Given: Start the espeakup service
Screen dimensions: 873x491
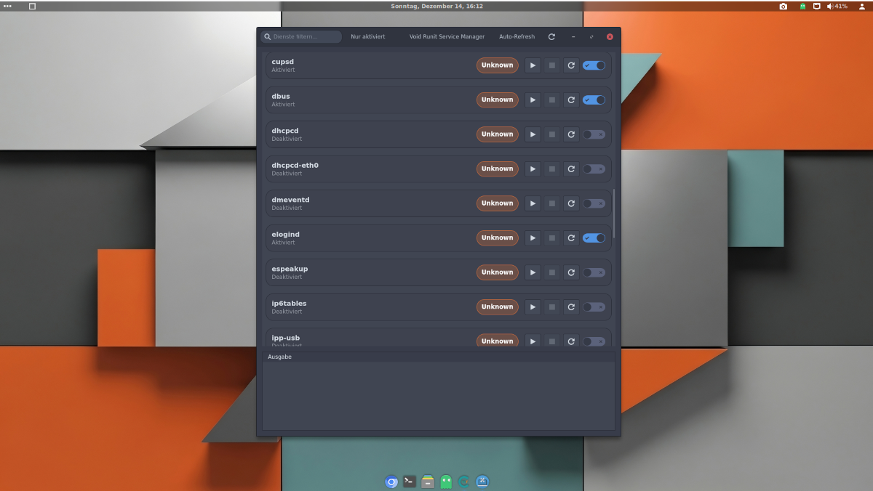Looking at the screenshot, I should pos(533,272).
